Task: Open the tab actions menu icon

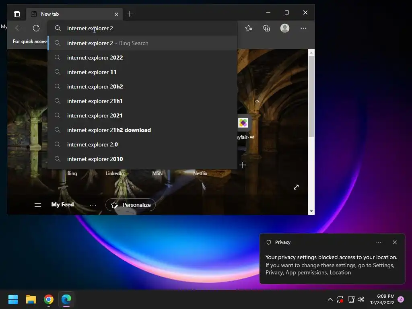Action: pos(17,14)
